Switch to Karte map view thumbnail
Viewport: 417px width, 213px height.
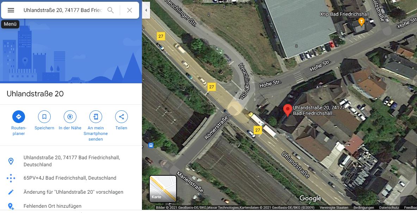pos(163,189)
